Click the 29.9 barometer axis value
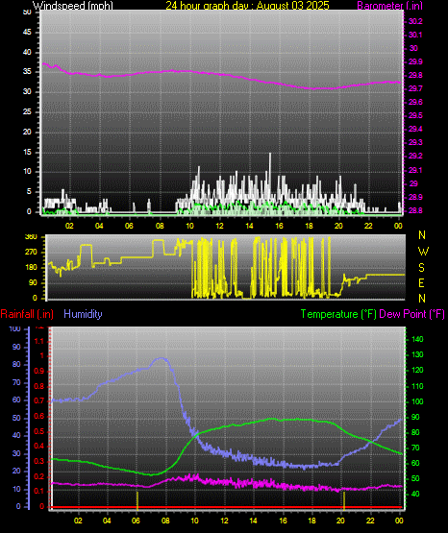The image size is (448, 533). (x=415, y=61)
